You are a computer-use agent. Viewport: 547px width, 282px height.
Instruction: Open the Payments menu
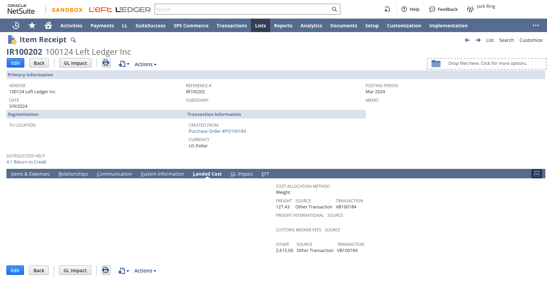[102, 26]
